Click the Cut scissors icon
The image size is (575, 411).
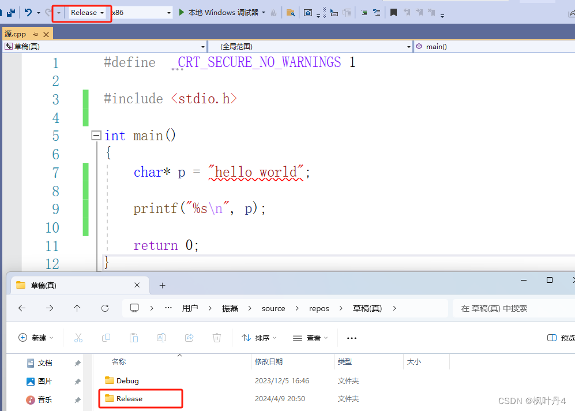[78, 338]
